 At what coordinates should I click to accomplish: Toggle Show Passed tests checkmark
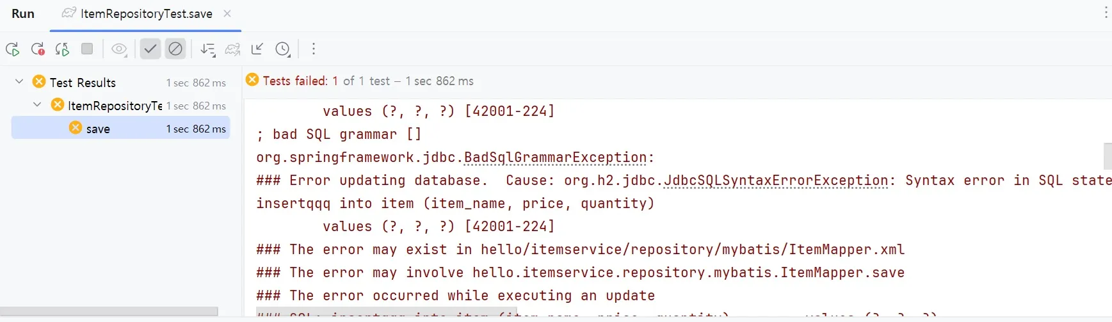150,49
